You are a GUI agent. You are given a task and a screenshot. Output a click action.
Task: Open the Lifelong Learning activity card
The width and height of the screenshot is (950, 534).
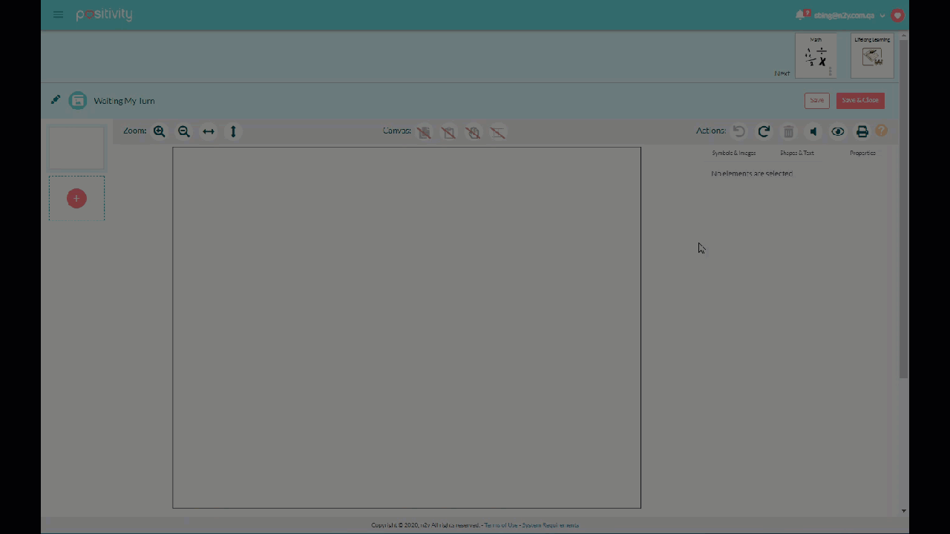(872, 55)
